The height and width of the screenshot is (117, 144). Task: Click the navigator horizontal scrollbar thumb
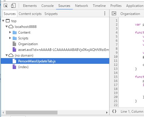pos(32,112)
